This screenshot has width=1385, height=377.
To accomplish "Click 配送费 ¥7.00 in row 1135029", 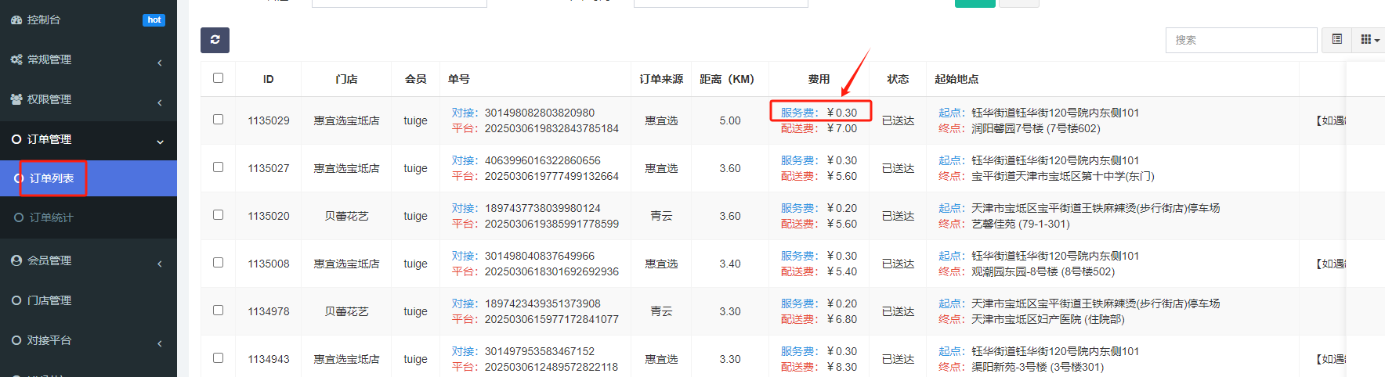I will click(819, 128).
